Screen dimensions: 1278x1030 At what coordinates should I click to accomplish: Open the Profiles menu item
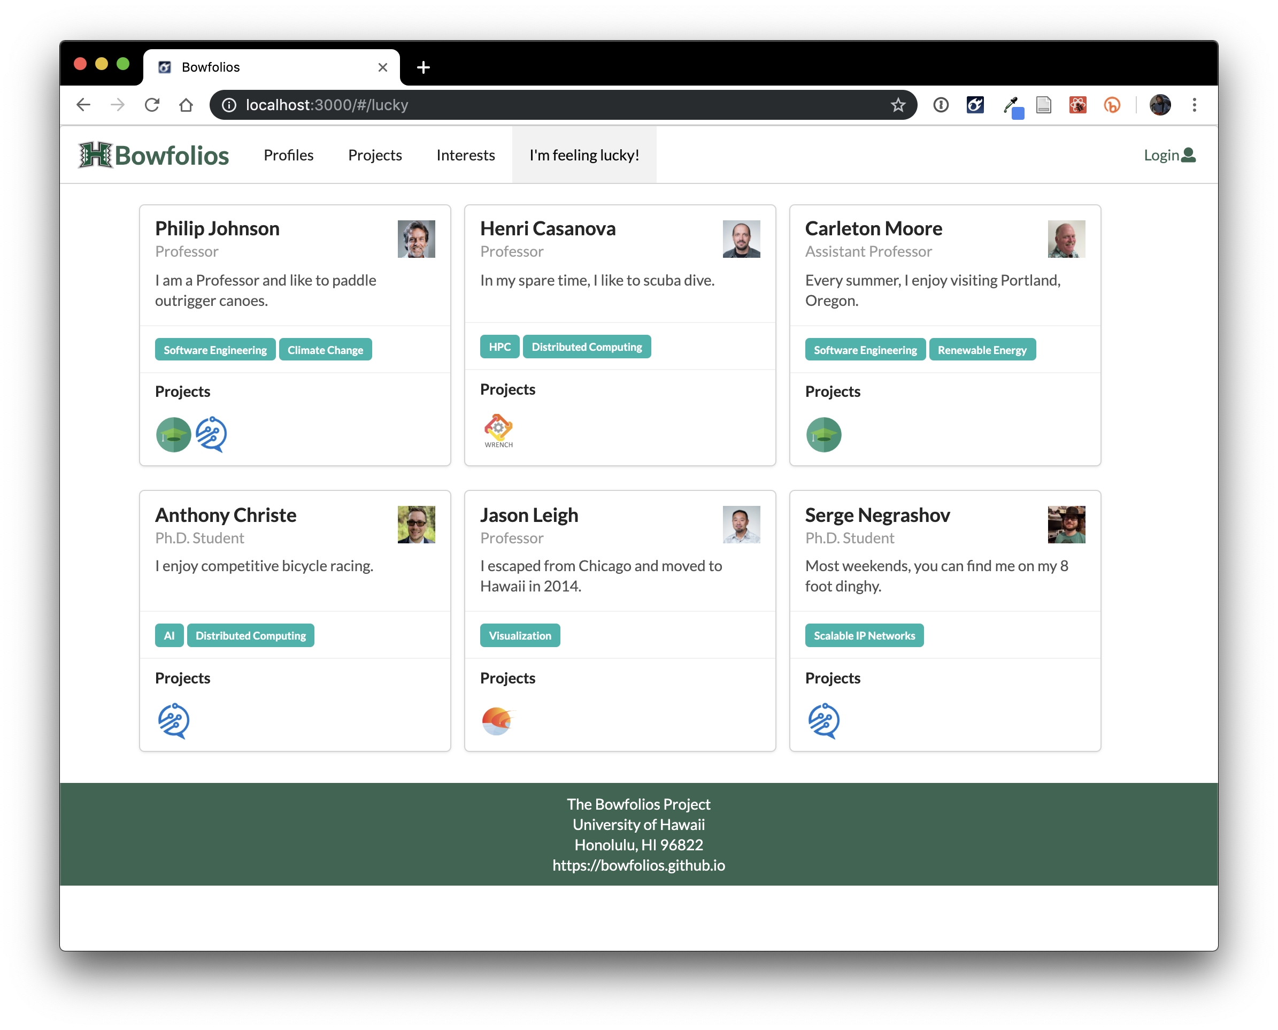[x=288, y=155]
